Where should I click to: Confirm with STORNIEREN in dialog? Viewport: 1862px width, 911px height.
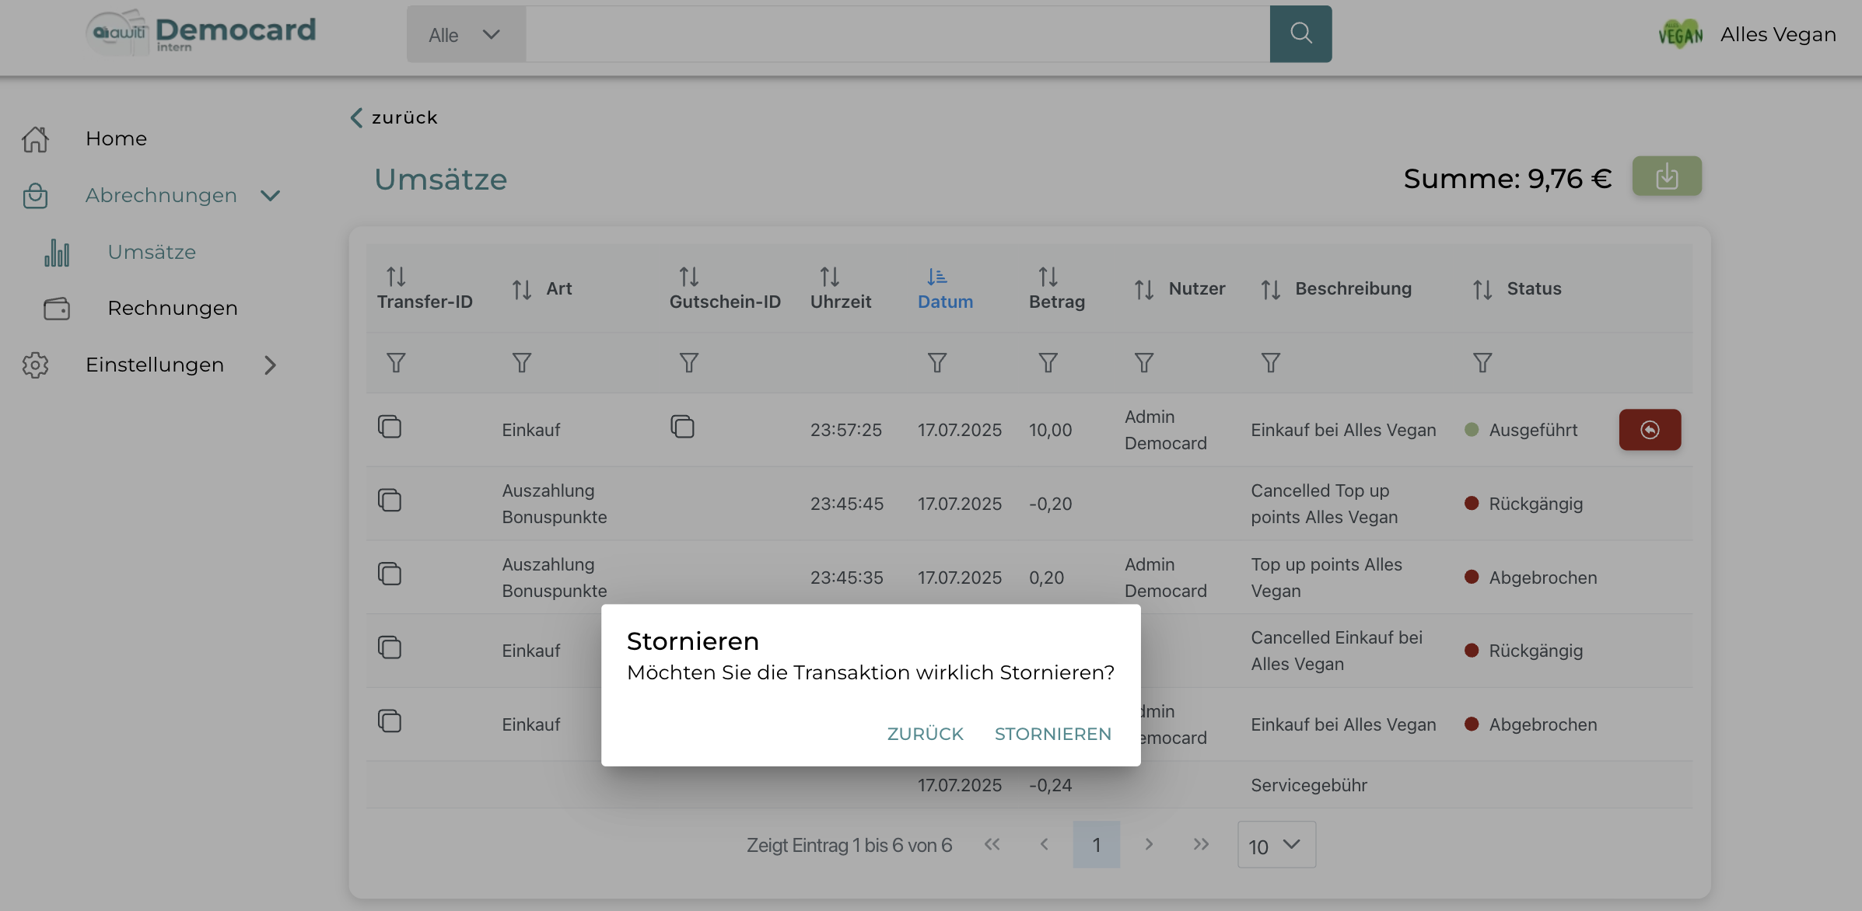[x=1052, y=734]
